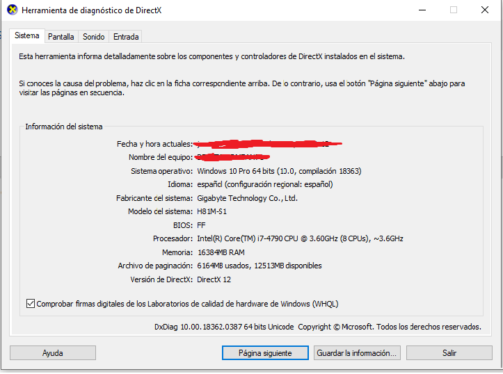Image resolution: width=503 pixels, height=374 pixels.
Task: Click the 'H81M-S1' system model value
Action: [x=211, y=211]
